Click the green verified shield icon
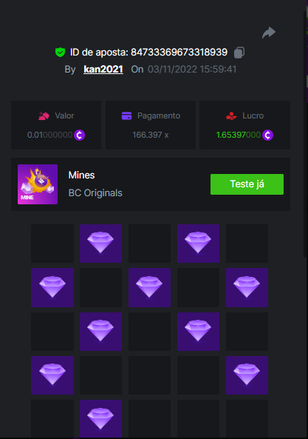 click(x=60, y=52)
